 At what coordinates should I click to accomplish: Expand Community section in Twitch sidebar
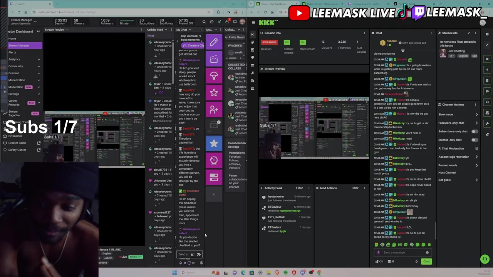point(39,66)
